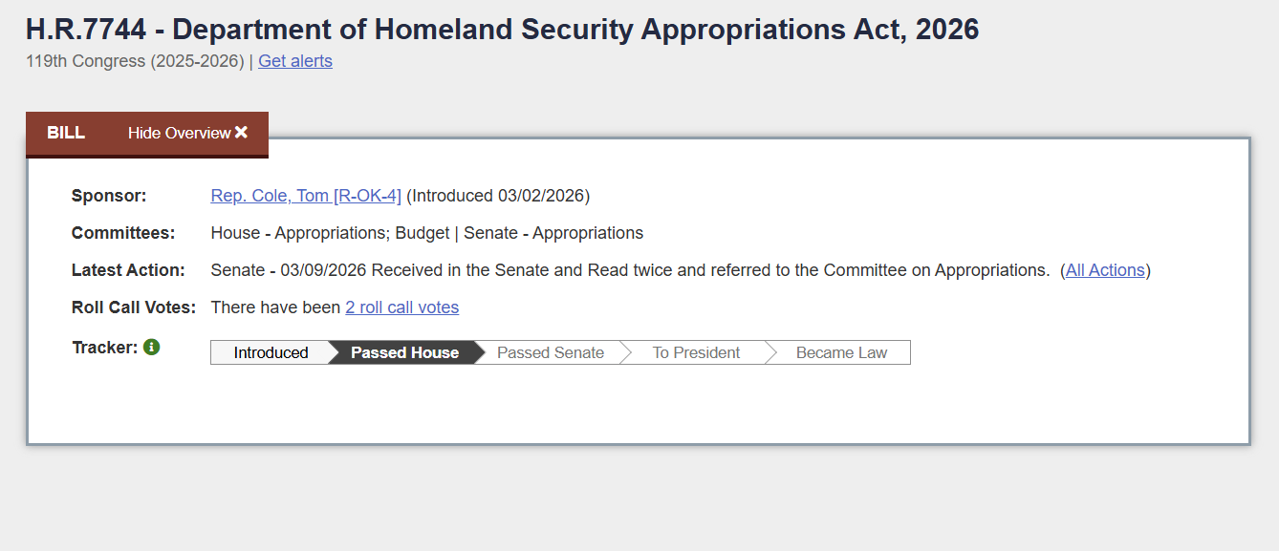Click the X icon beside Hide Overview
Screen dimensions: 1279x551
coord(241,133)
